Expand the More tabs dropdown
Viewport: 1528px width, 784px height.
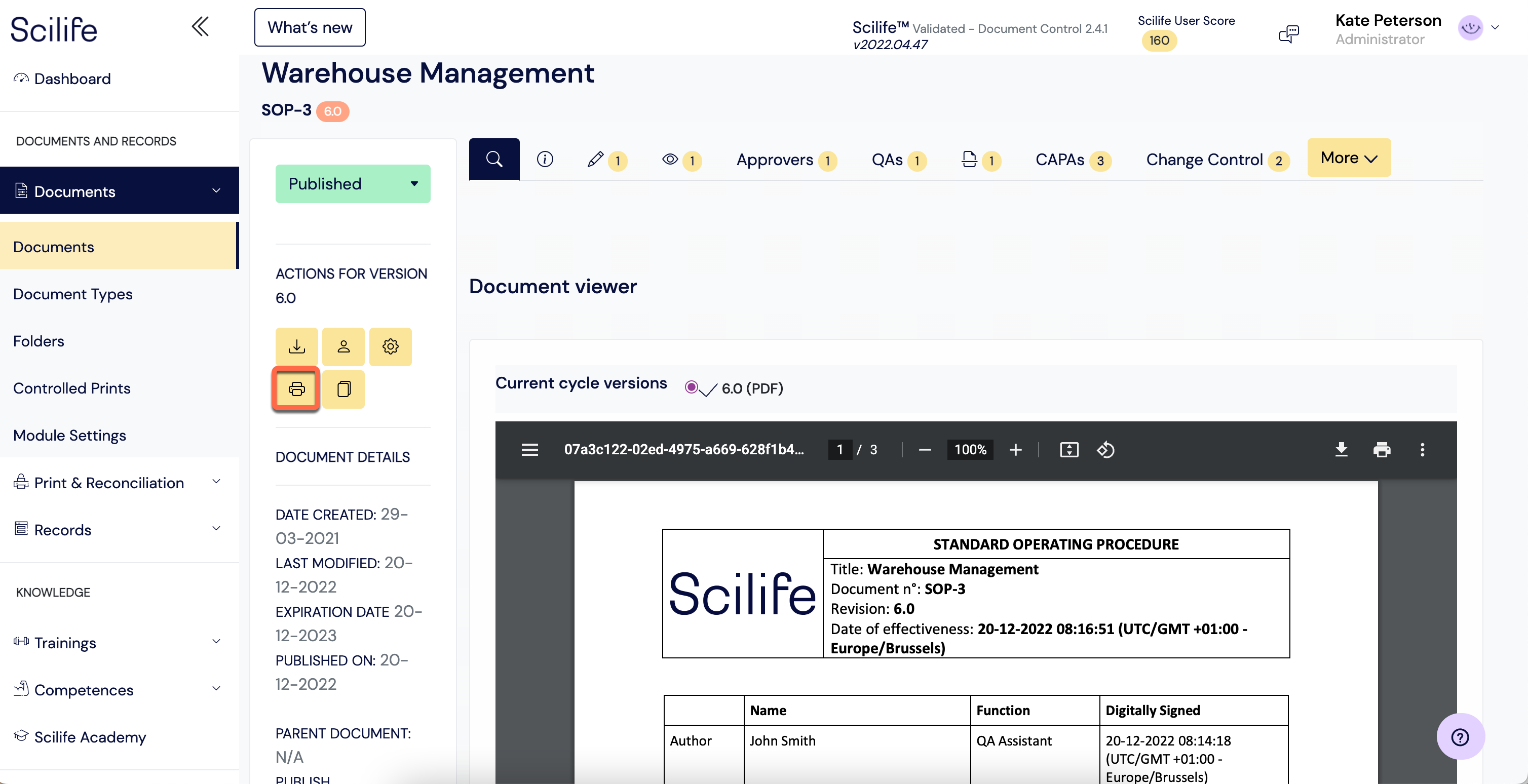1349,158
